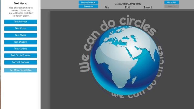Open the Text Format options
The height and width of the screenshot is (109, 194).
point(21,22)
